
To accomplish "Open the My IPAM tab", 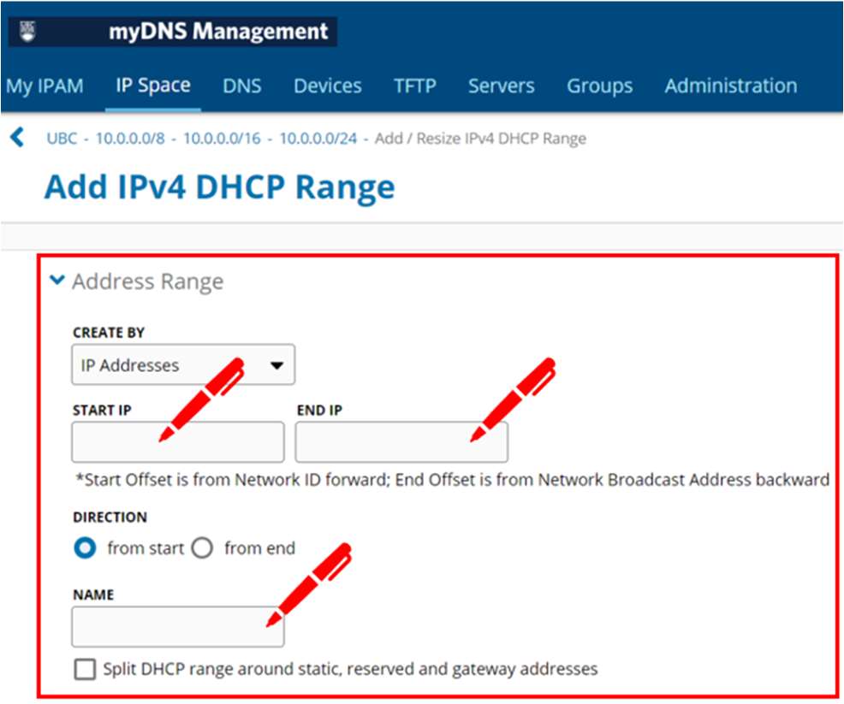I will (45, 86).
